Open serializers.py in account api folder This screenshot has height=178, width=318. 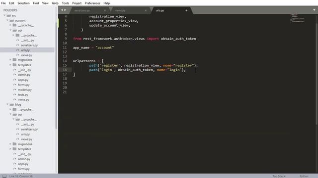(29, 45)
